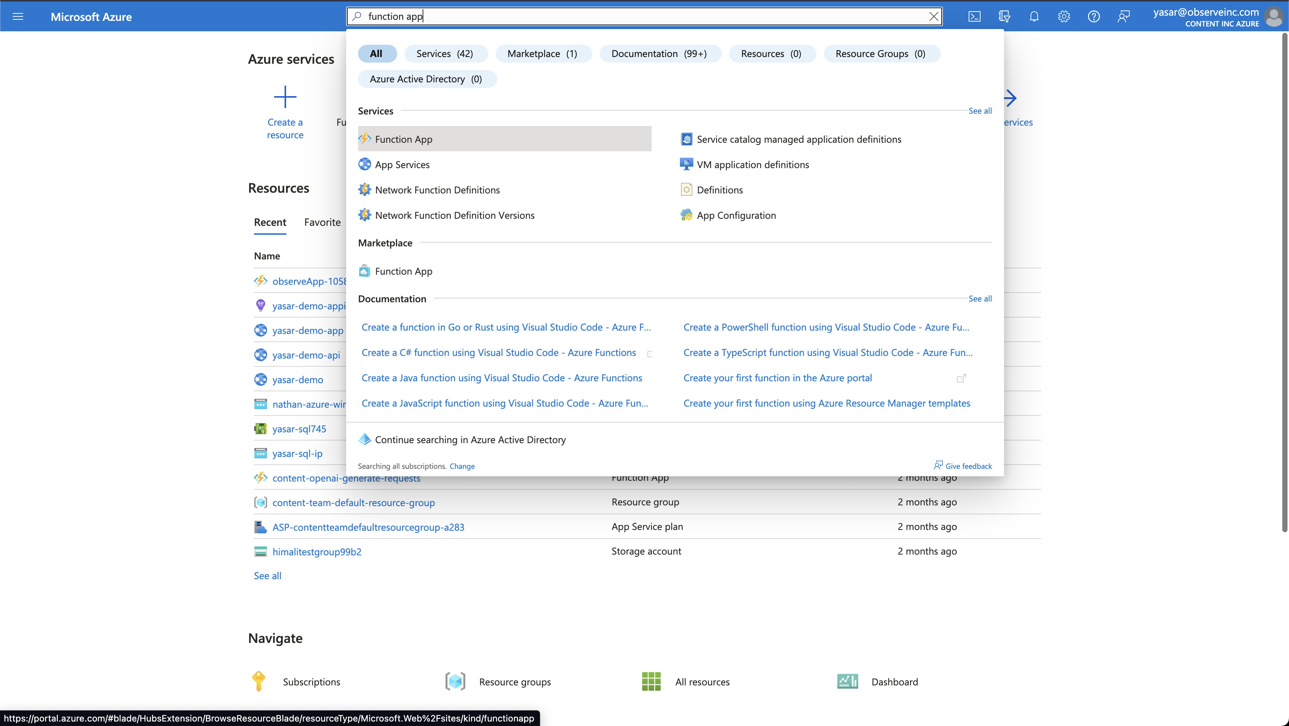The image size is (1289, 726).
Task: Select the Services (42) filter pill
Action: click(445, 54)
